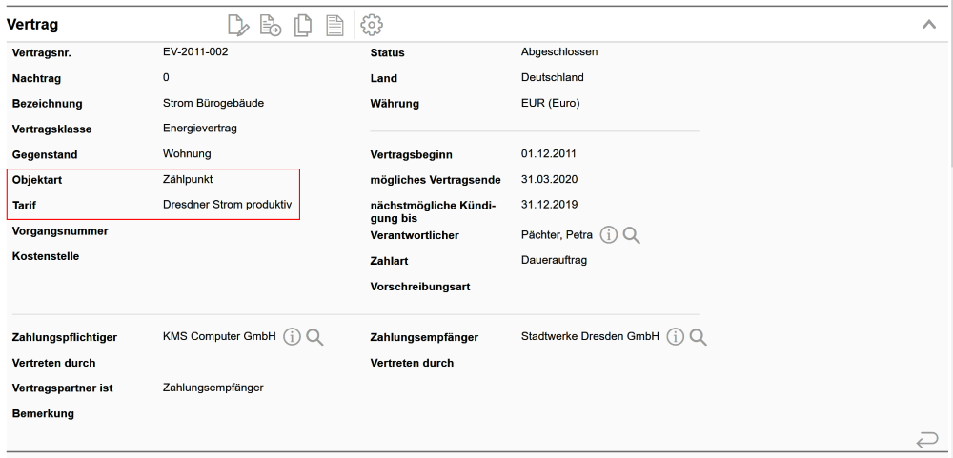Click the Währung label
The width and height of the screenshot is (953, 458).
(395, 104)
